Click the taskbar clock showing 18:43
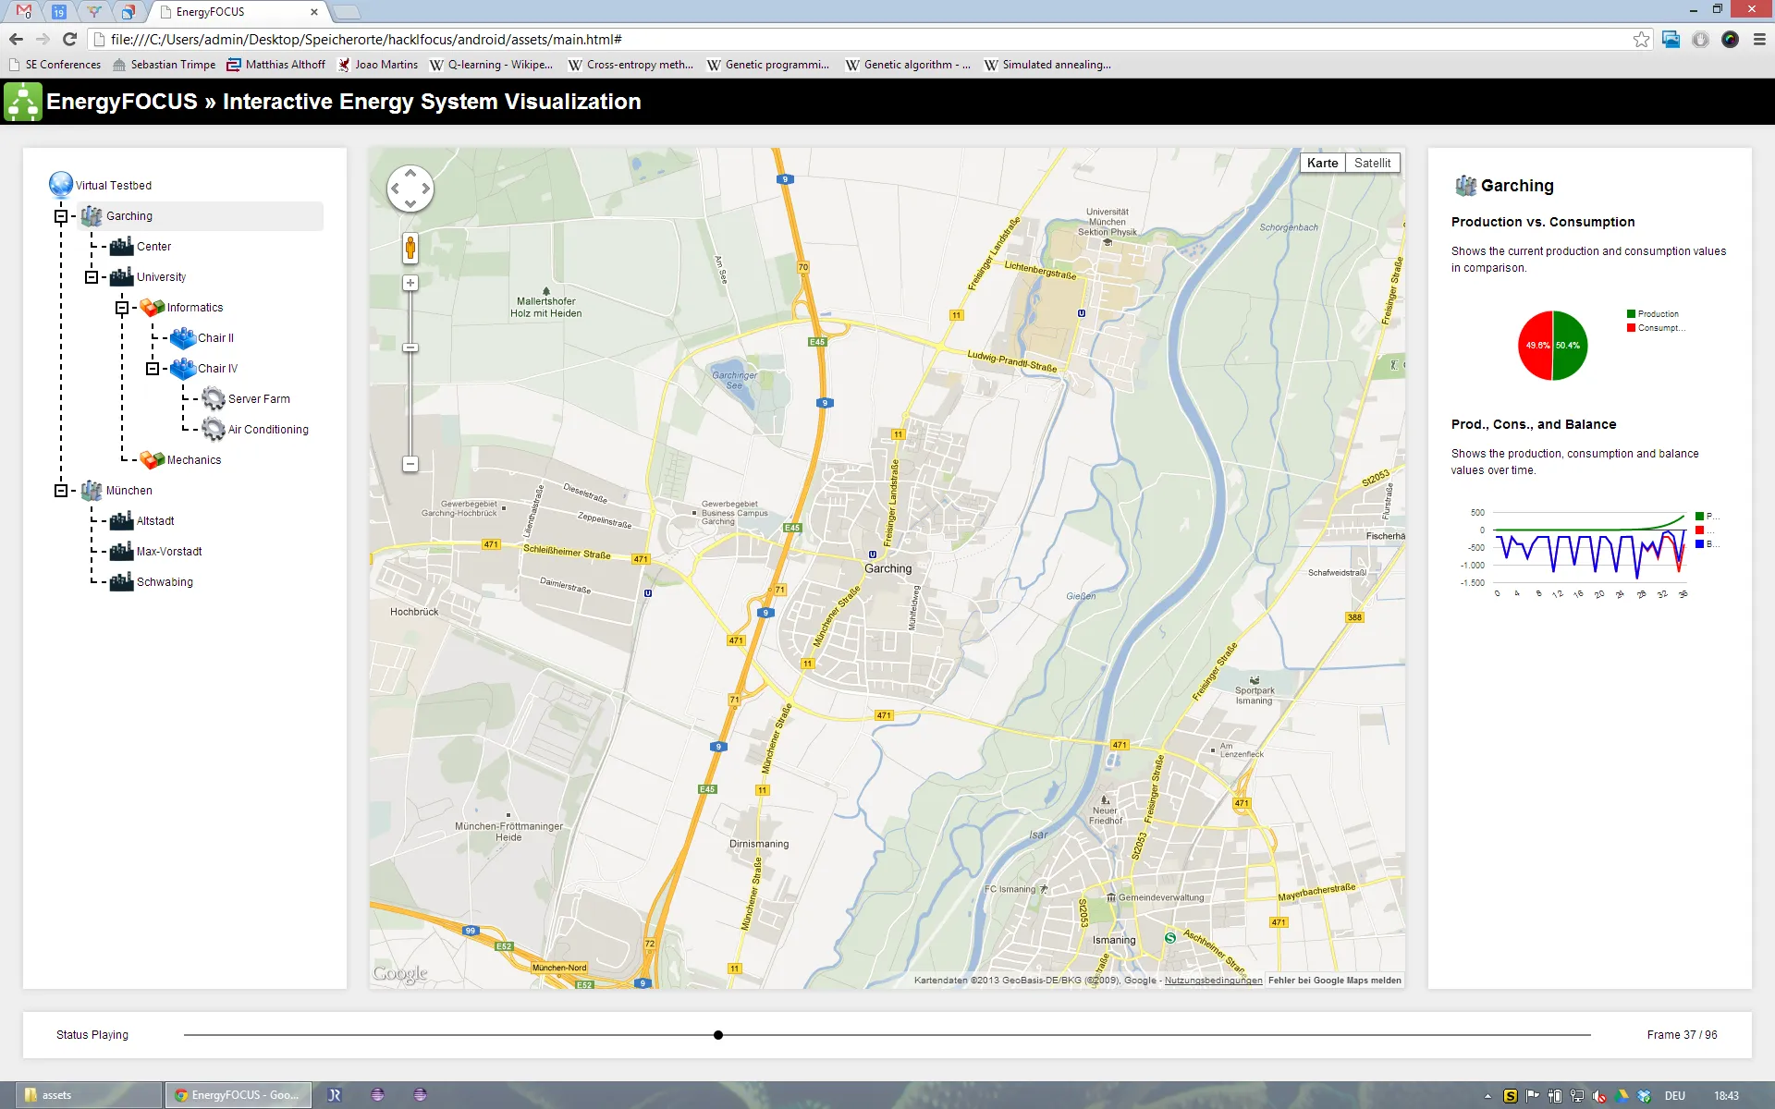Screen dimensions: 1775x1109 coord(1726,1096)
